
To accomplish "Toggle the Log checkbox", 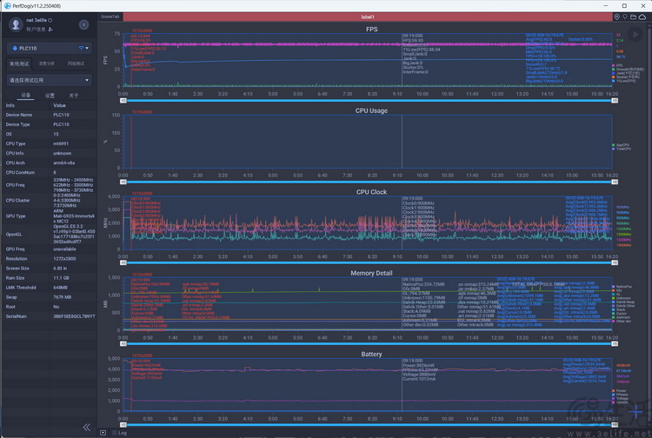I will [115, 433].
